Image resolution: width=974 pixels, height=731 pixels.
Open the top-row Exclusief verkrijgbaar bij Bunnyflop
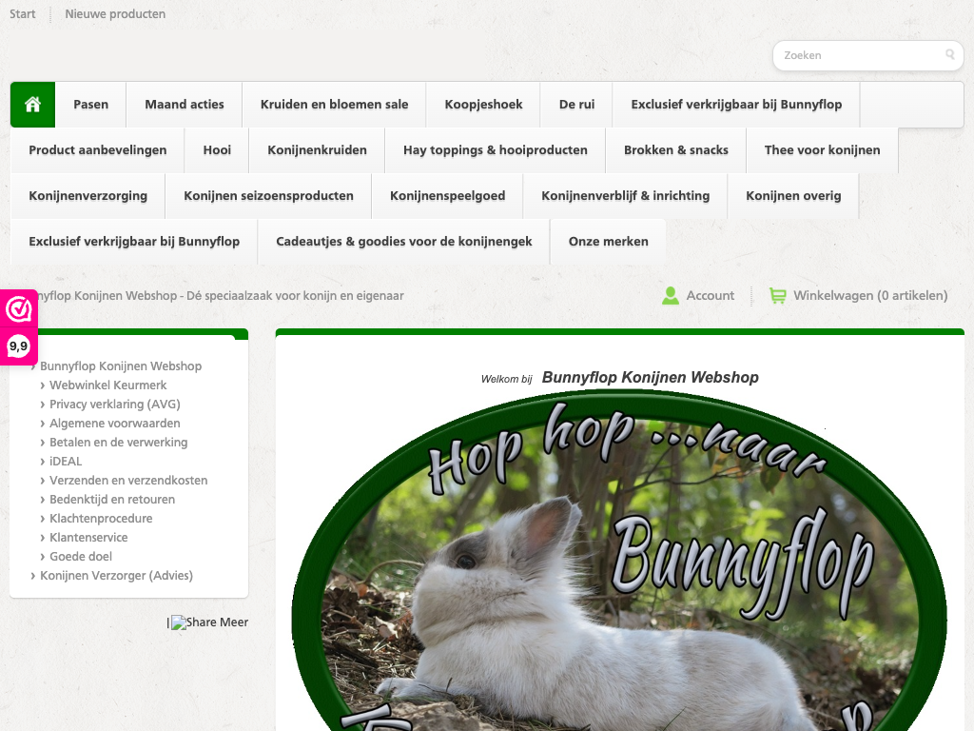click(x=736, y=105)
